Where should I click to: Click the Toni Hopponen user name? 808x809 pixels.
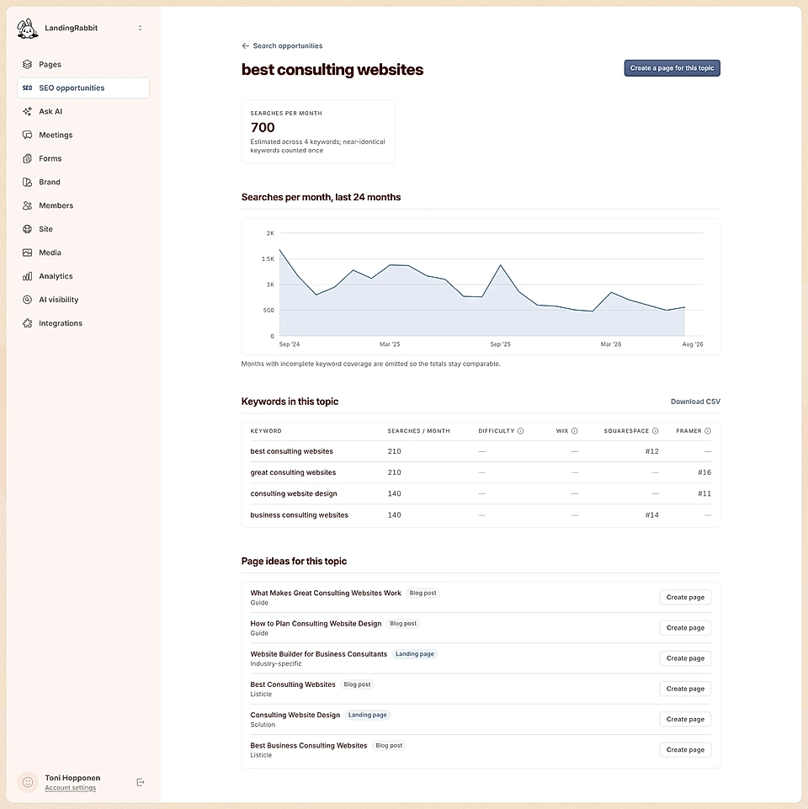[x=72, y=778]
